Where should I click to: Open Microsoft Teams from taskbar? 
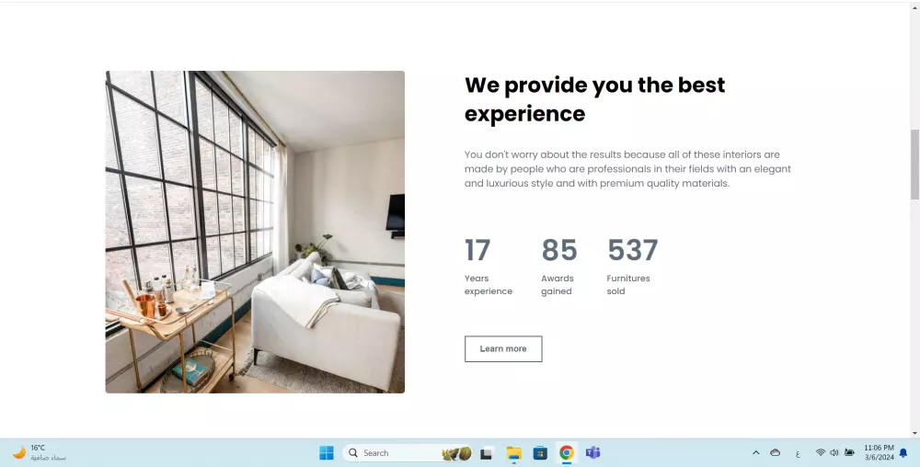[x=592, y=453]
